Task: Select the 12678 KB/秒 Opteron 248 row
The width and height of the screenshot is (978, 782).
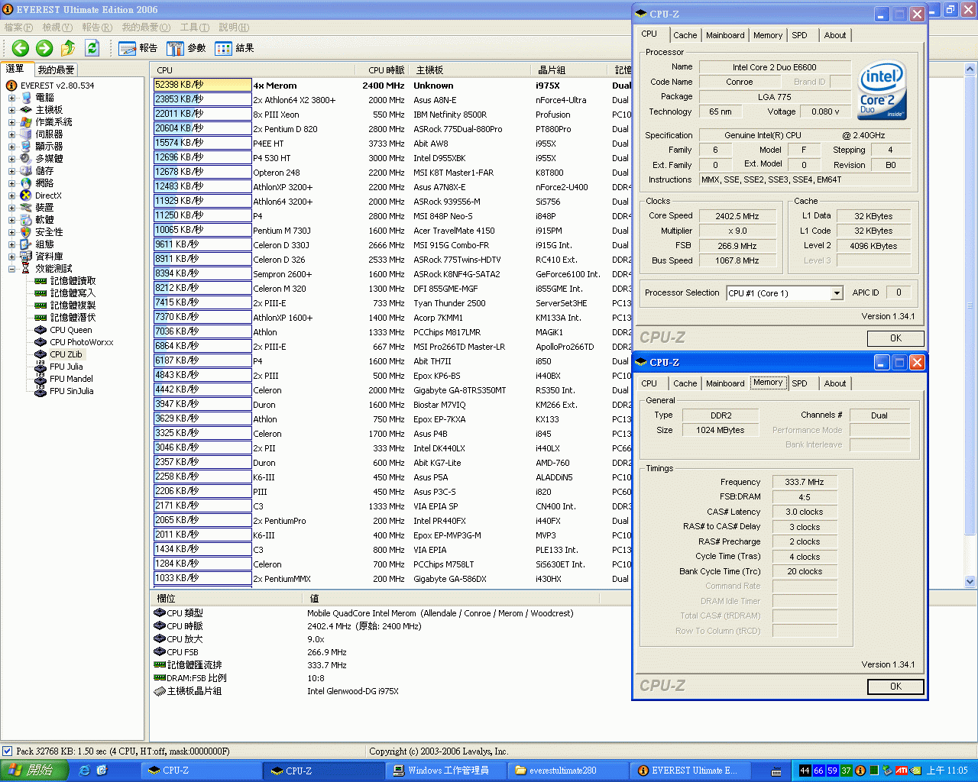Action: point(392,173)
